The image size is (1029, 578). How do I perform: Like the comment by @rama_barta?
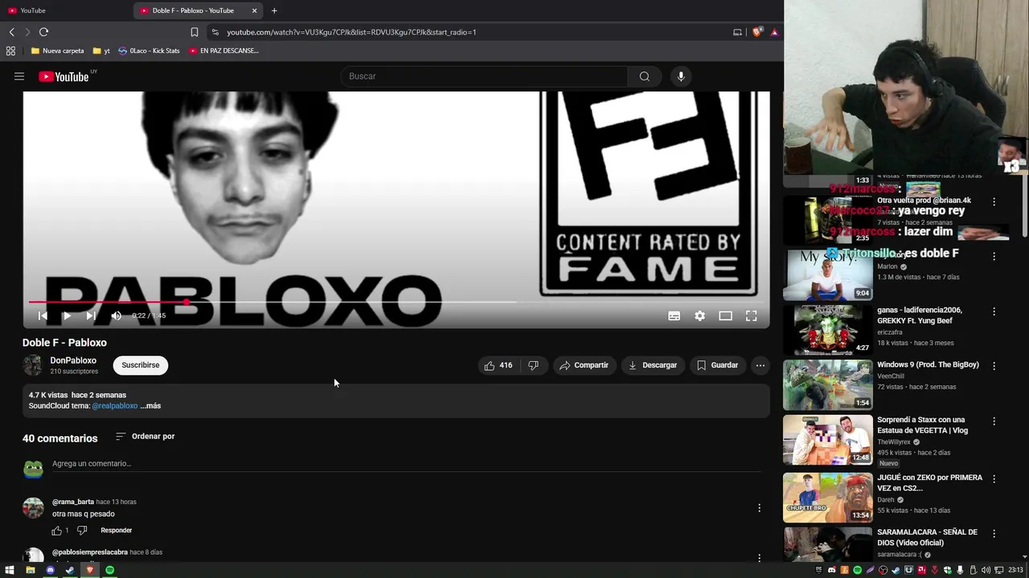click(57, 531)
